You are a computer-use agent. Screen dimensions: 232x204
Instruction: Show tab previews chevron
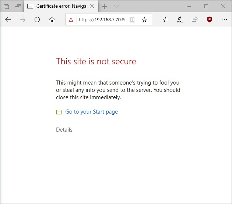(116, 6)
